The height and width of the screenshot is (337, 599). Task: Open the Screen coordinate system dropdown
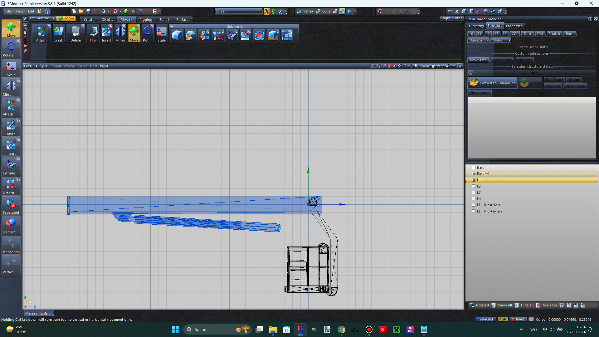click(x=238, y=11)
